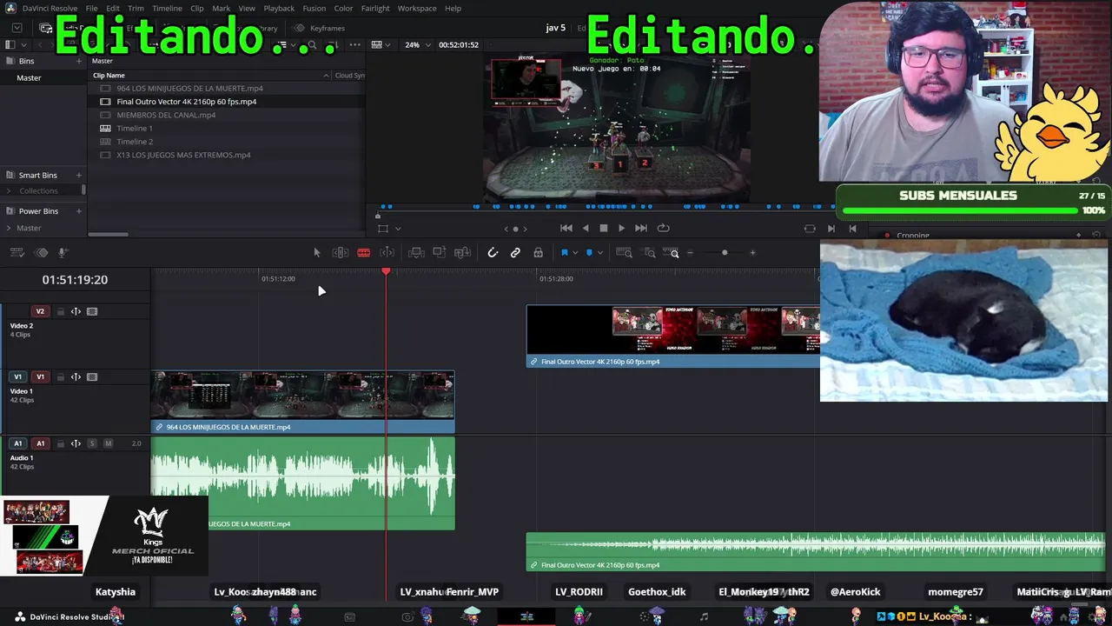Expand the Collections smart bin

(x=9, y=191)
